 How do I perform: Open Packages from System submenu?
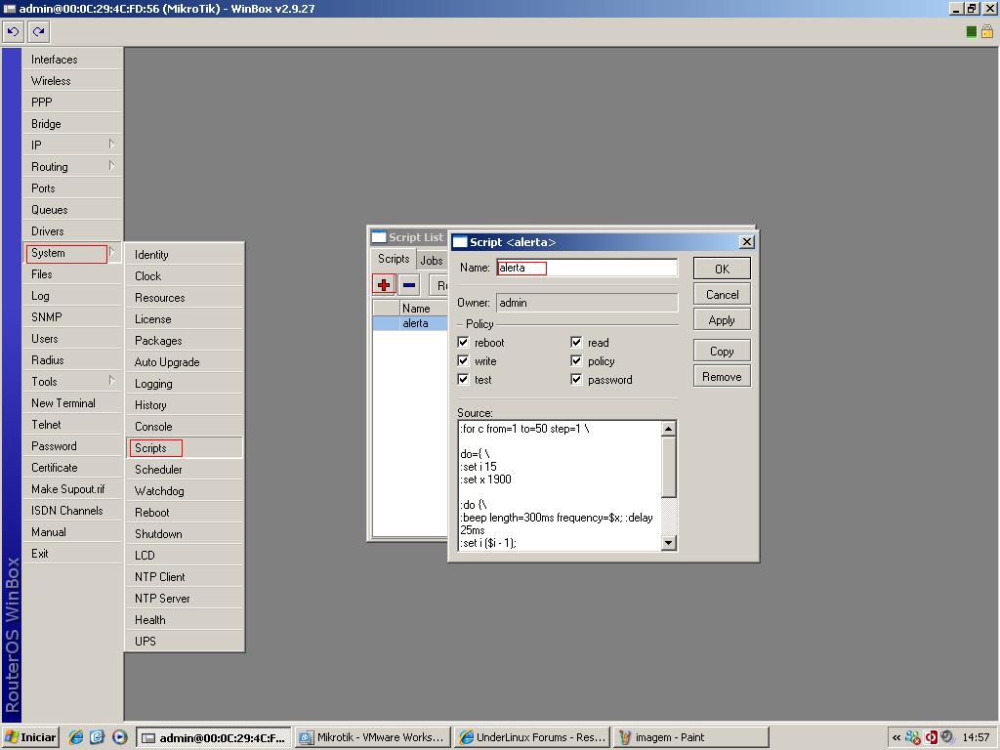[x=185, y=341]
